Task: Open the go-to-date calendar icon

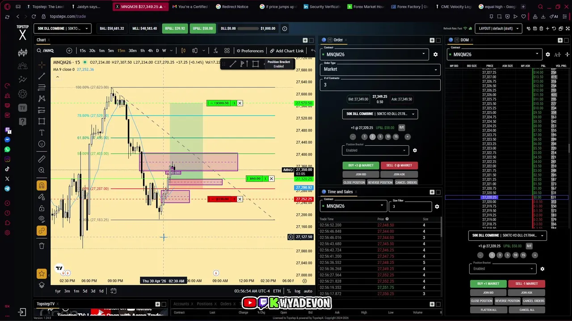Action: pos(114,291)
